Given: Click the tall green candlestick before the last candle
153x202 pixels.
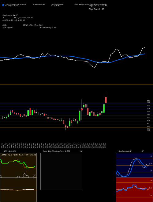Looking at the screenshot, I should point(104,108).
